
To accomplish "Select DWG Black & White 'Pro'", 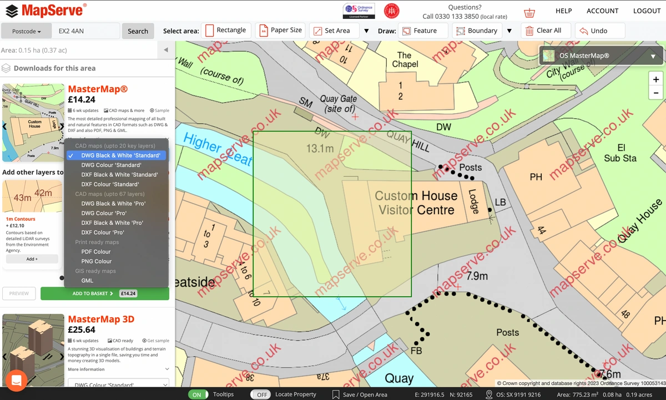I will point(116,204).
